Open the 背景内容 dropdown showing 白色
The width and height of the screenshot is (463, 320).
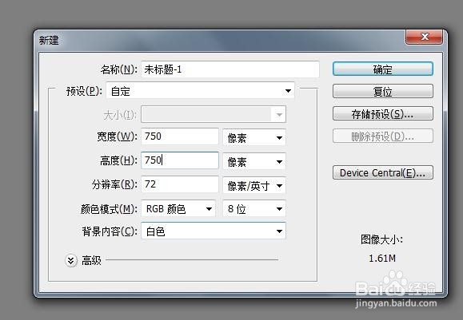pyautogui.click(x=214, y=231)
